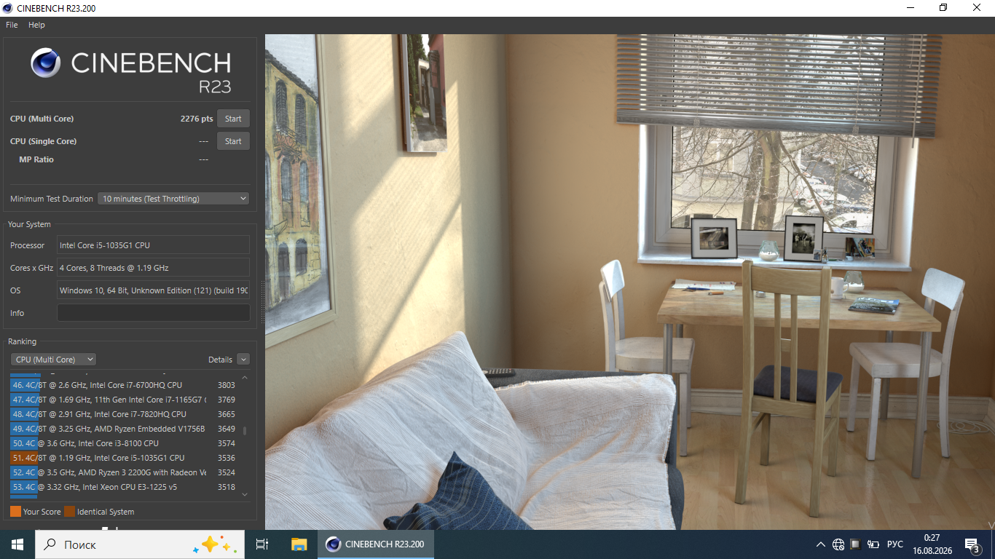Click the battery power tray icon
Image resolution: width=995 pixels, height=559 pixels.
point(873,544)
